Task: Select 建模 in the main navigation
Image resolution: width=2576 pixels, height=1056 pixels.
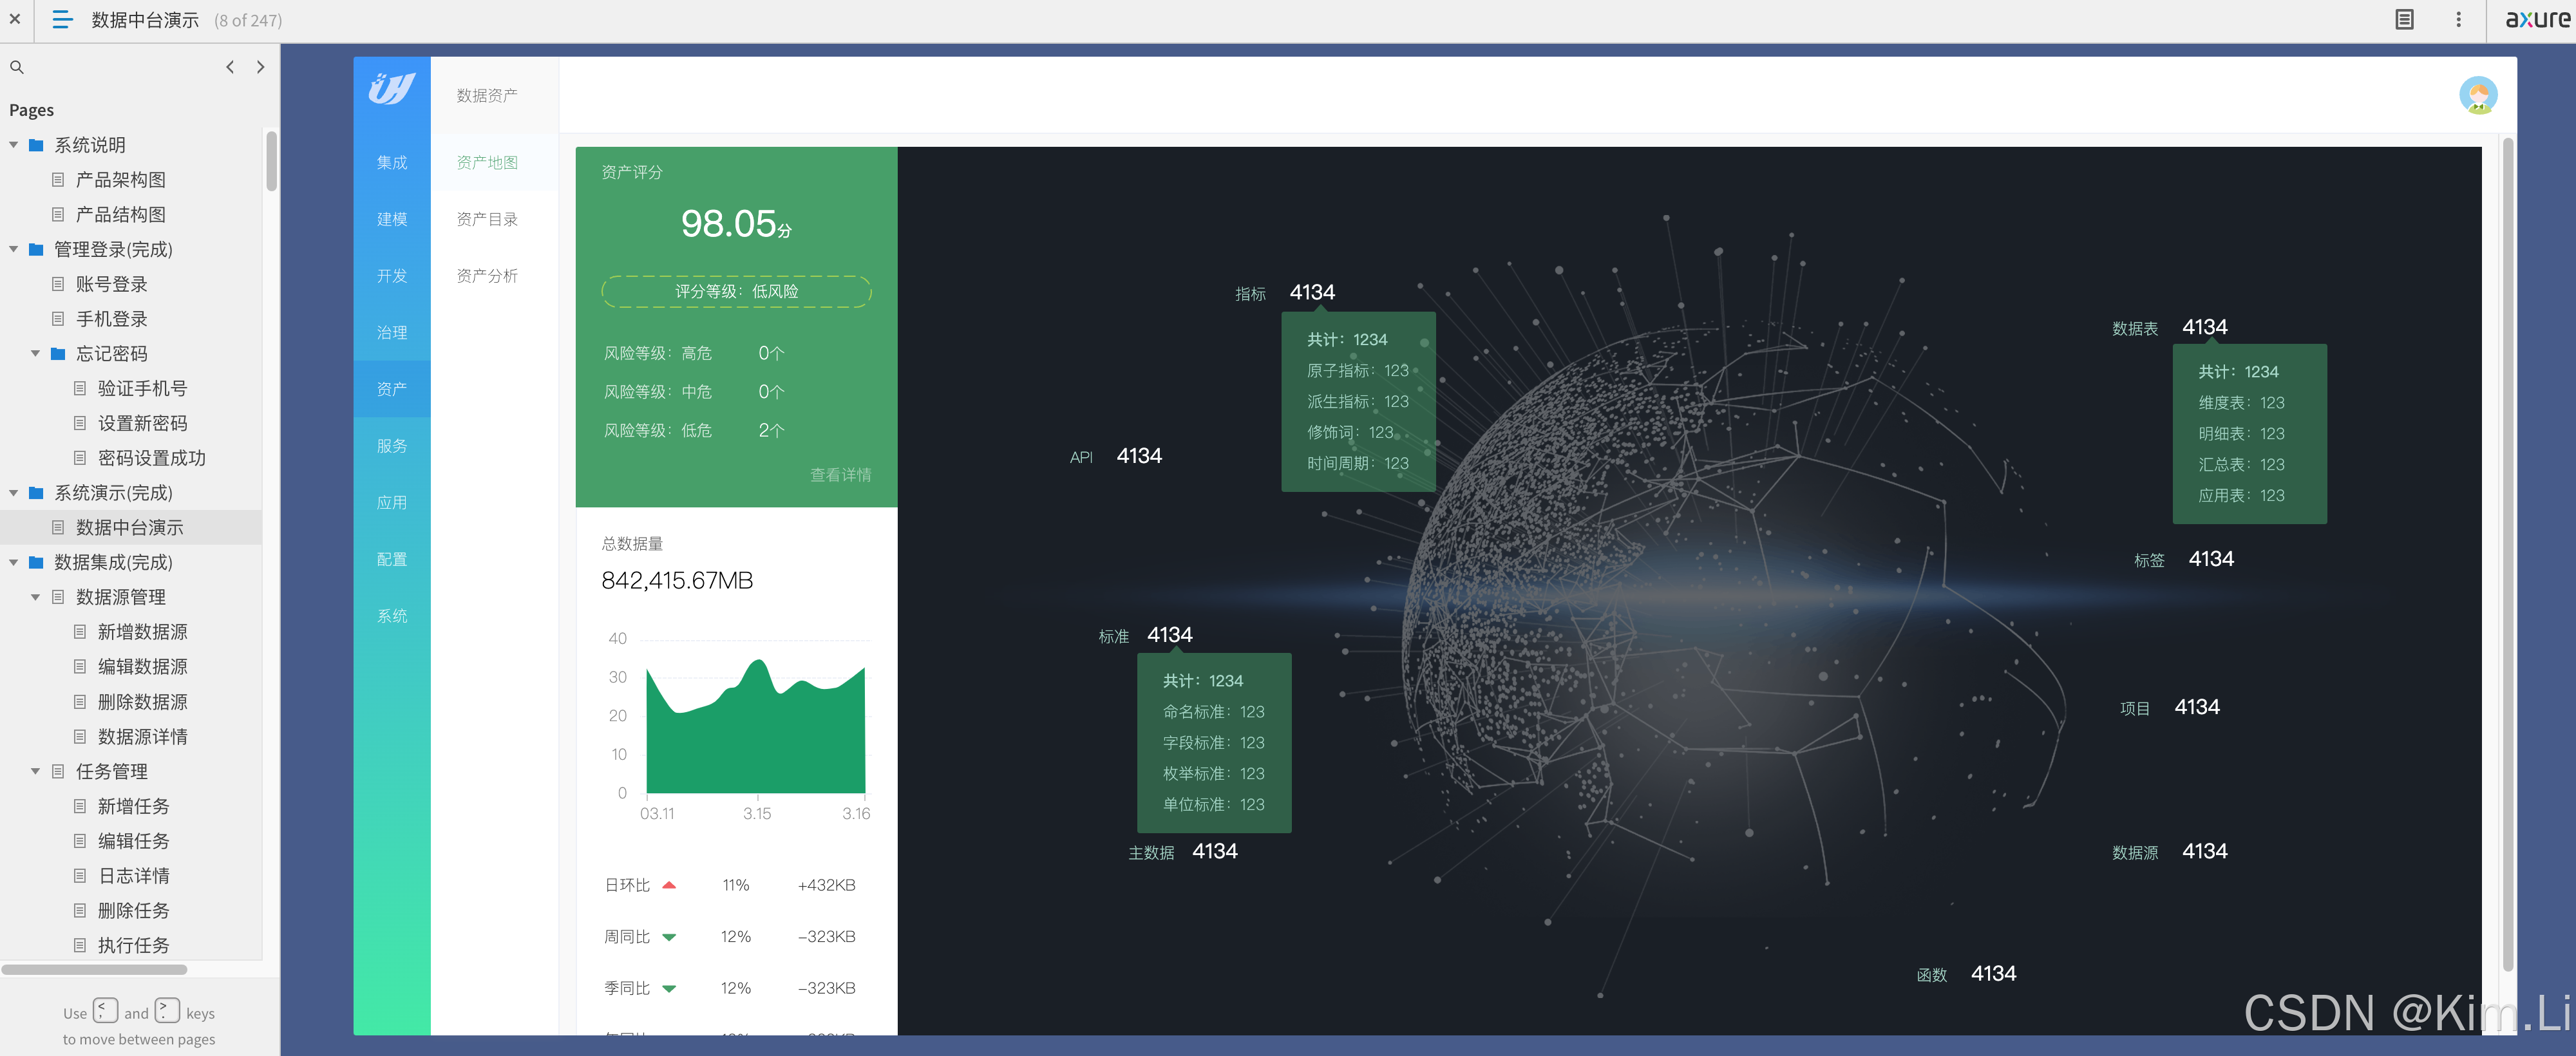Action: [x=392, y=219]
